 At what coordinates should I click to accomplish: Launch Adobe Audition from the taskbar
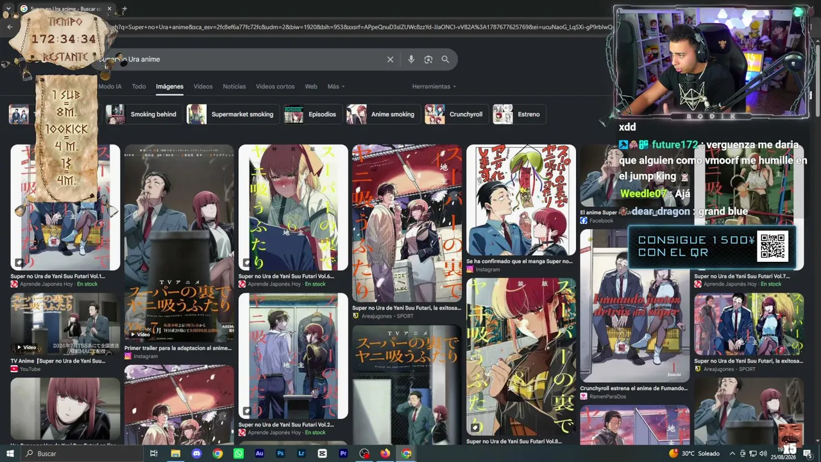click(x=259, y=454)
